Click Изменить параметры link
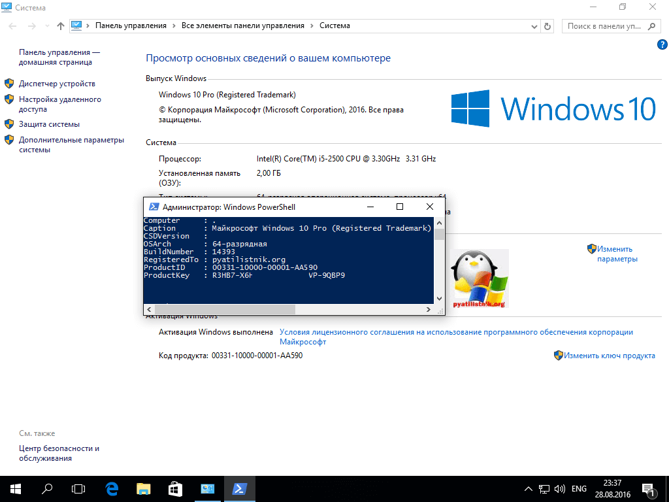The image size is (669, 502). 617,254
